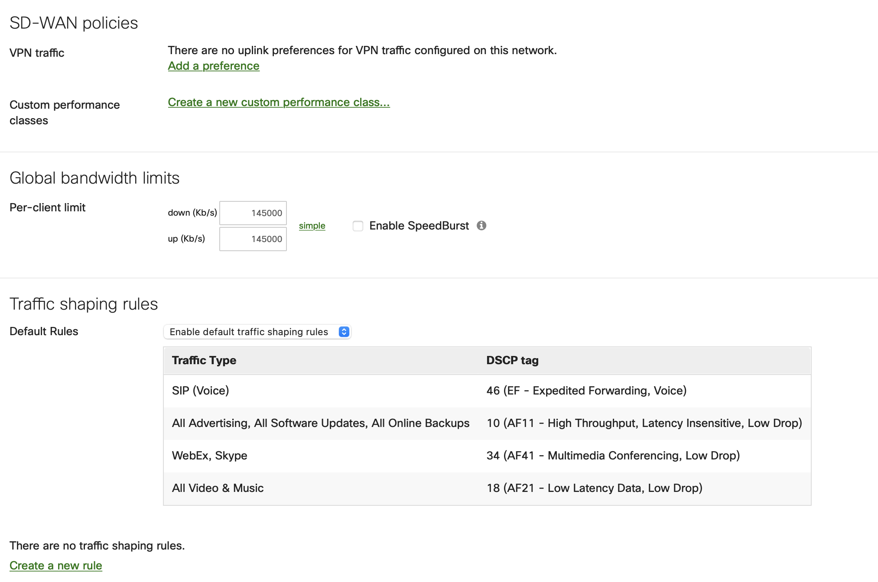Click the 'SD-WAN policies' section heading
The image size is (878, 582).
(74, 23)
